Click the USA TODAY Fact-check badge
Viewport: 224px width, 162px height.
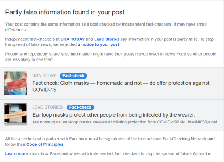(73, 76)
